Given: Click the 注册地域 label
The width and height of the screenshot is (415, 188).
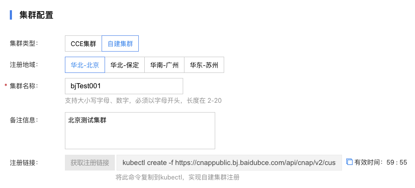Looking at the screenshot, I should click(24, 64).
